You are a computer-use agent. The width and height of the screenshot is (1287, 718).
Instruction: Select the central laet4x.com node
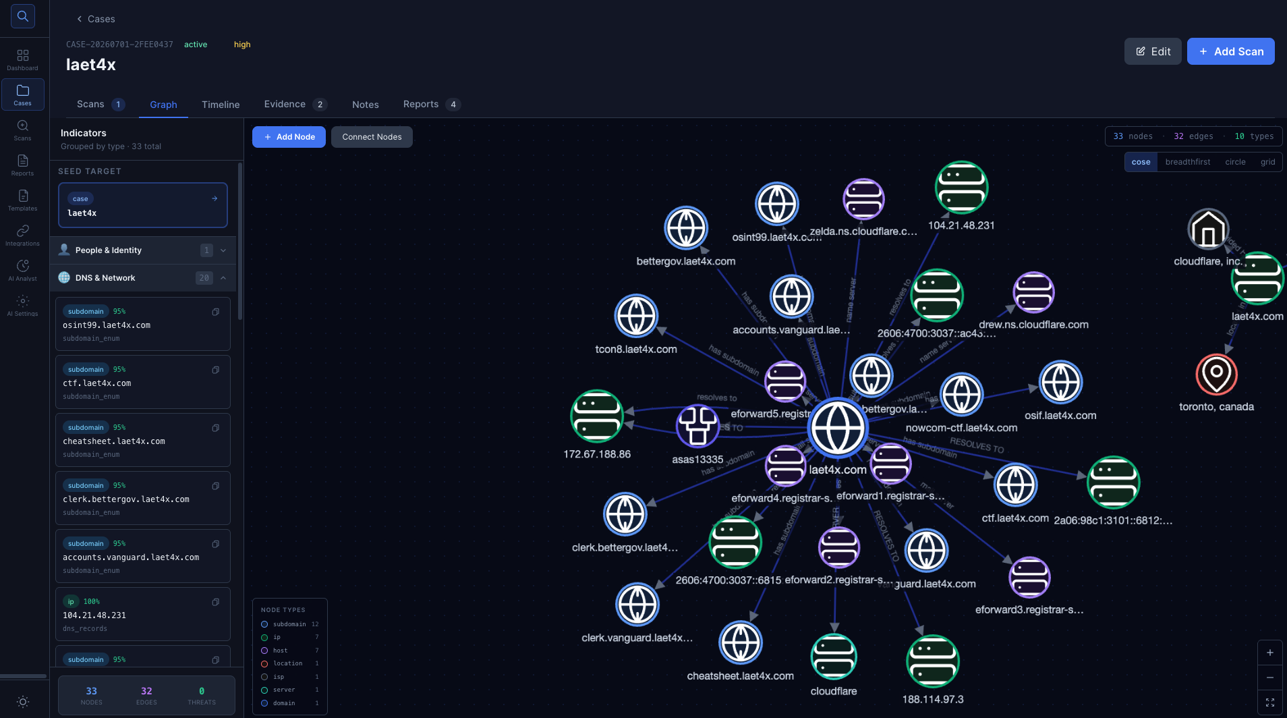pos(838,428)
